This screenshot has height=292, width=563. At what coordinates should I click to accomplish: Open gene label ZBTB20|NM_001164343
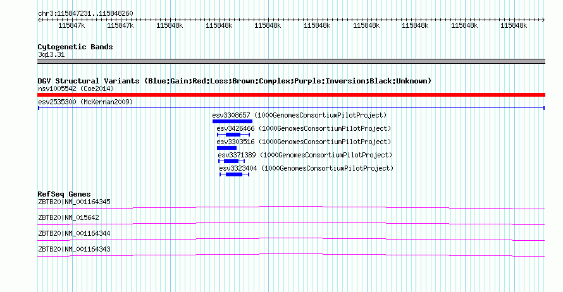[74, 249]
